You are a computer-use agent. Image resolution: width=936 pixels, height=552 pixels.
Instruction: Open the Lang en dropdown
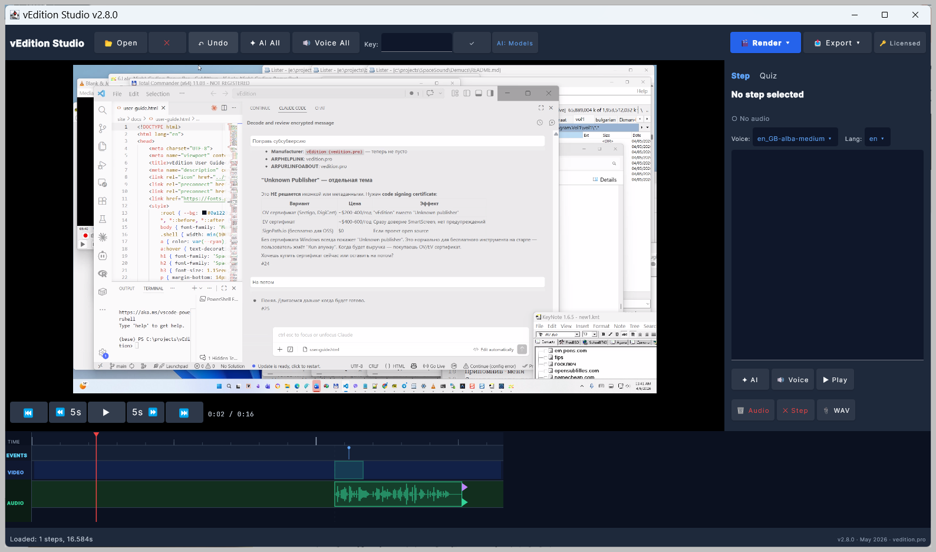coord(877,139)
